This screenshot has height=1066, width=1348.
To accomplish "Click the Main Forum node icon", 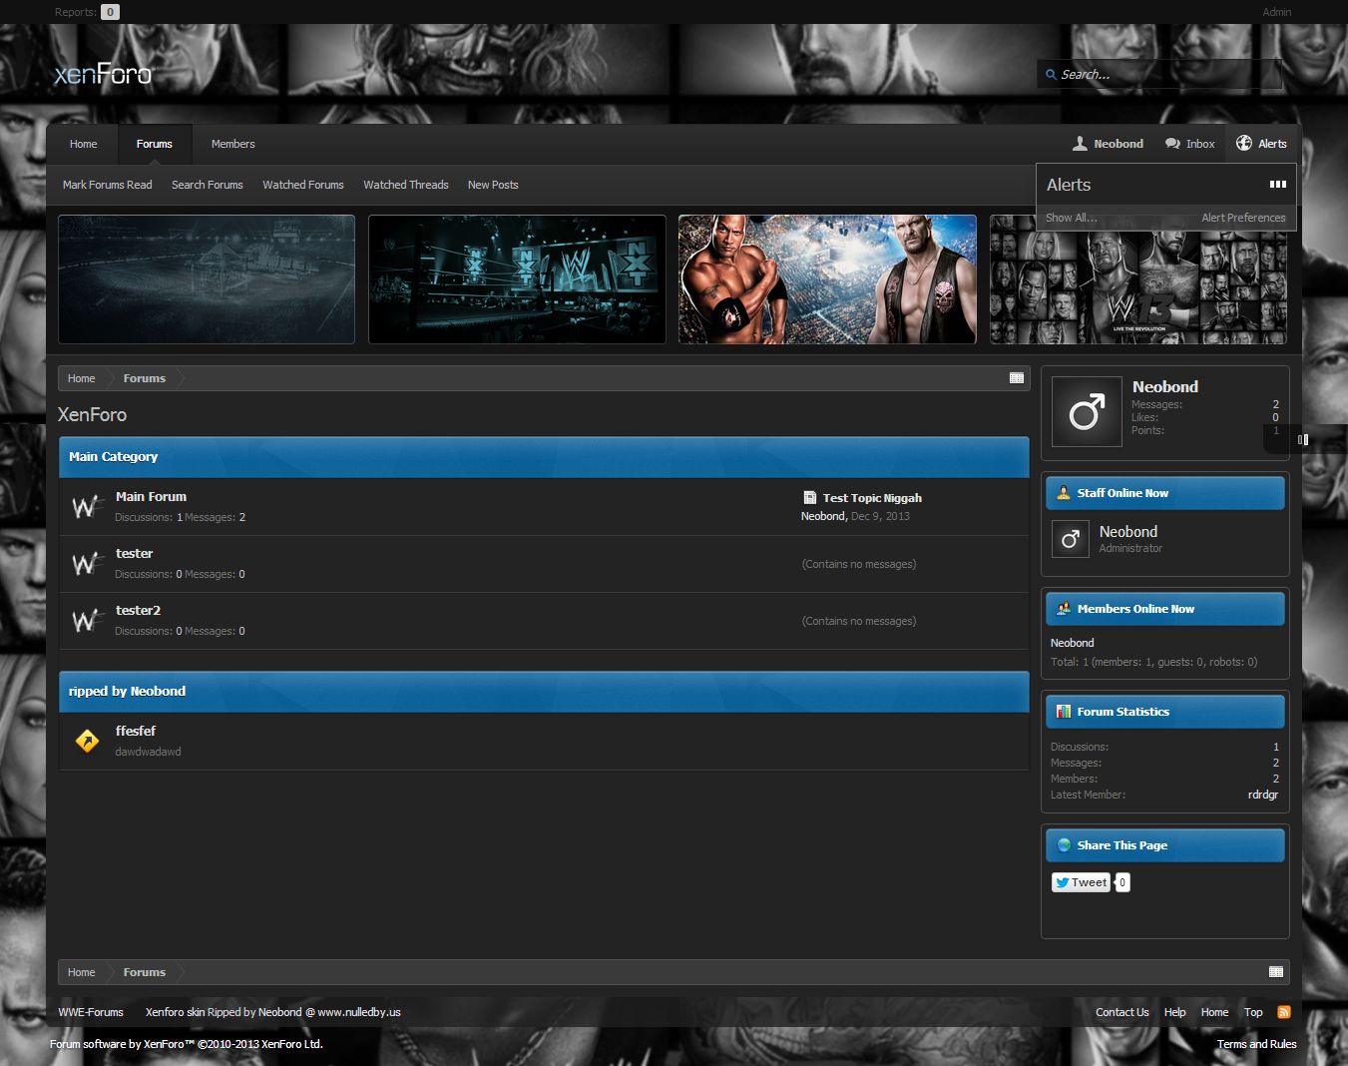I will [x=87, y=507].
